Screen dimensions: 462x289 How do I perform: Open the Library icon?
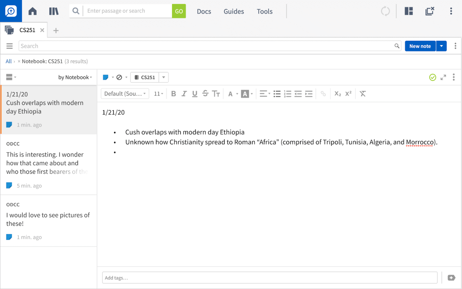(x=54, y=11)
